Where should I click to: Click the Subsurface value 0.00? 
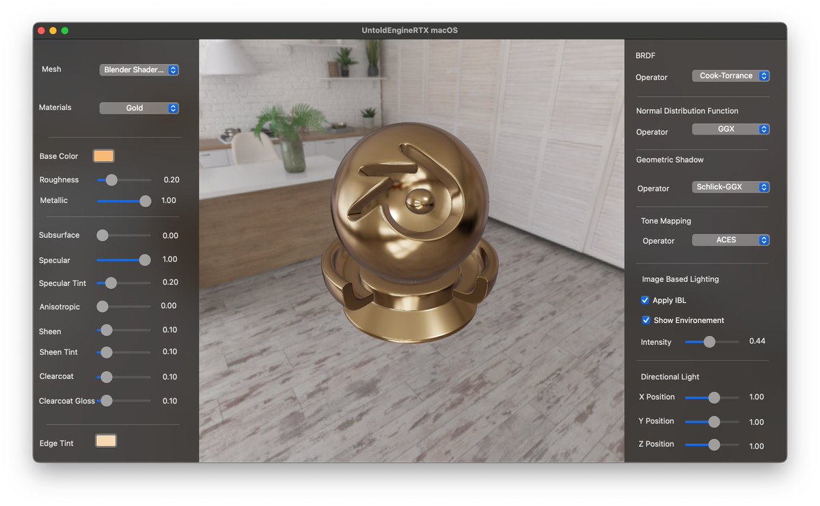170,236
